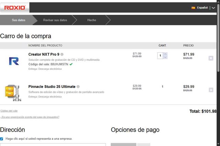Click the $29.99 price in the PRECIO column
The height and width of the screenshot is (146, 220).
189,87
